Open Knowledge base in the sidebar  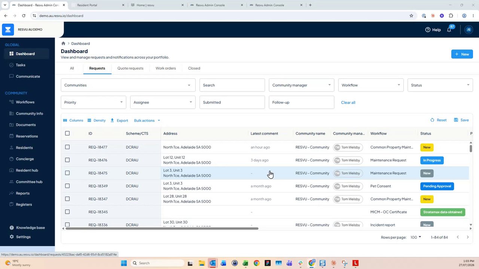coord(30,228)
